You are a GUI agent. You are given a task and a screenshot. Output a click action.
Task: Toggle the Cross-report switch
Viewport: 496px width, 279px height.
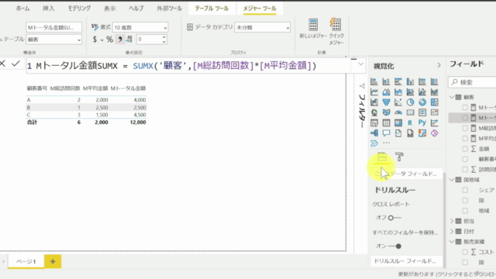[394, 218]
